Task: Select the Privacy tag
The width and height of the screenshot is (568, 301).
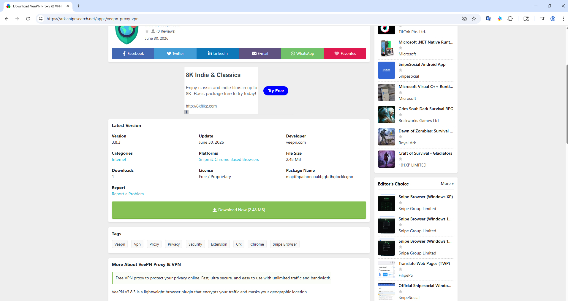Action: click(174, 244)
